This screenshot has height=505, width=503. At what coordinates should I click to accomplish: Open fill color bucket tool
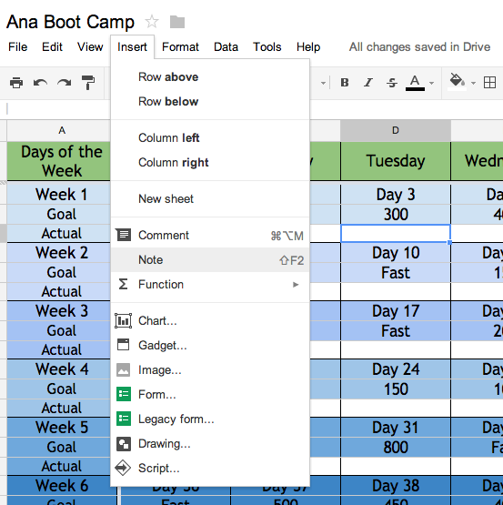[457, 82]
